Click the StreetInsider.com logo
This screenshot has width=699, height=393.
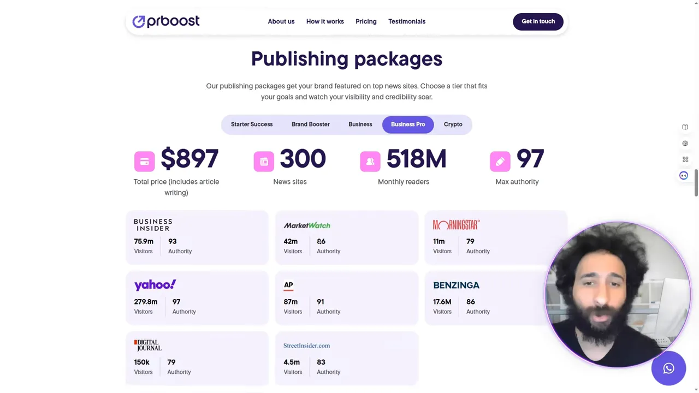pos(306,346)
